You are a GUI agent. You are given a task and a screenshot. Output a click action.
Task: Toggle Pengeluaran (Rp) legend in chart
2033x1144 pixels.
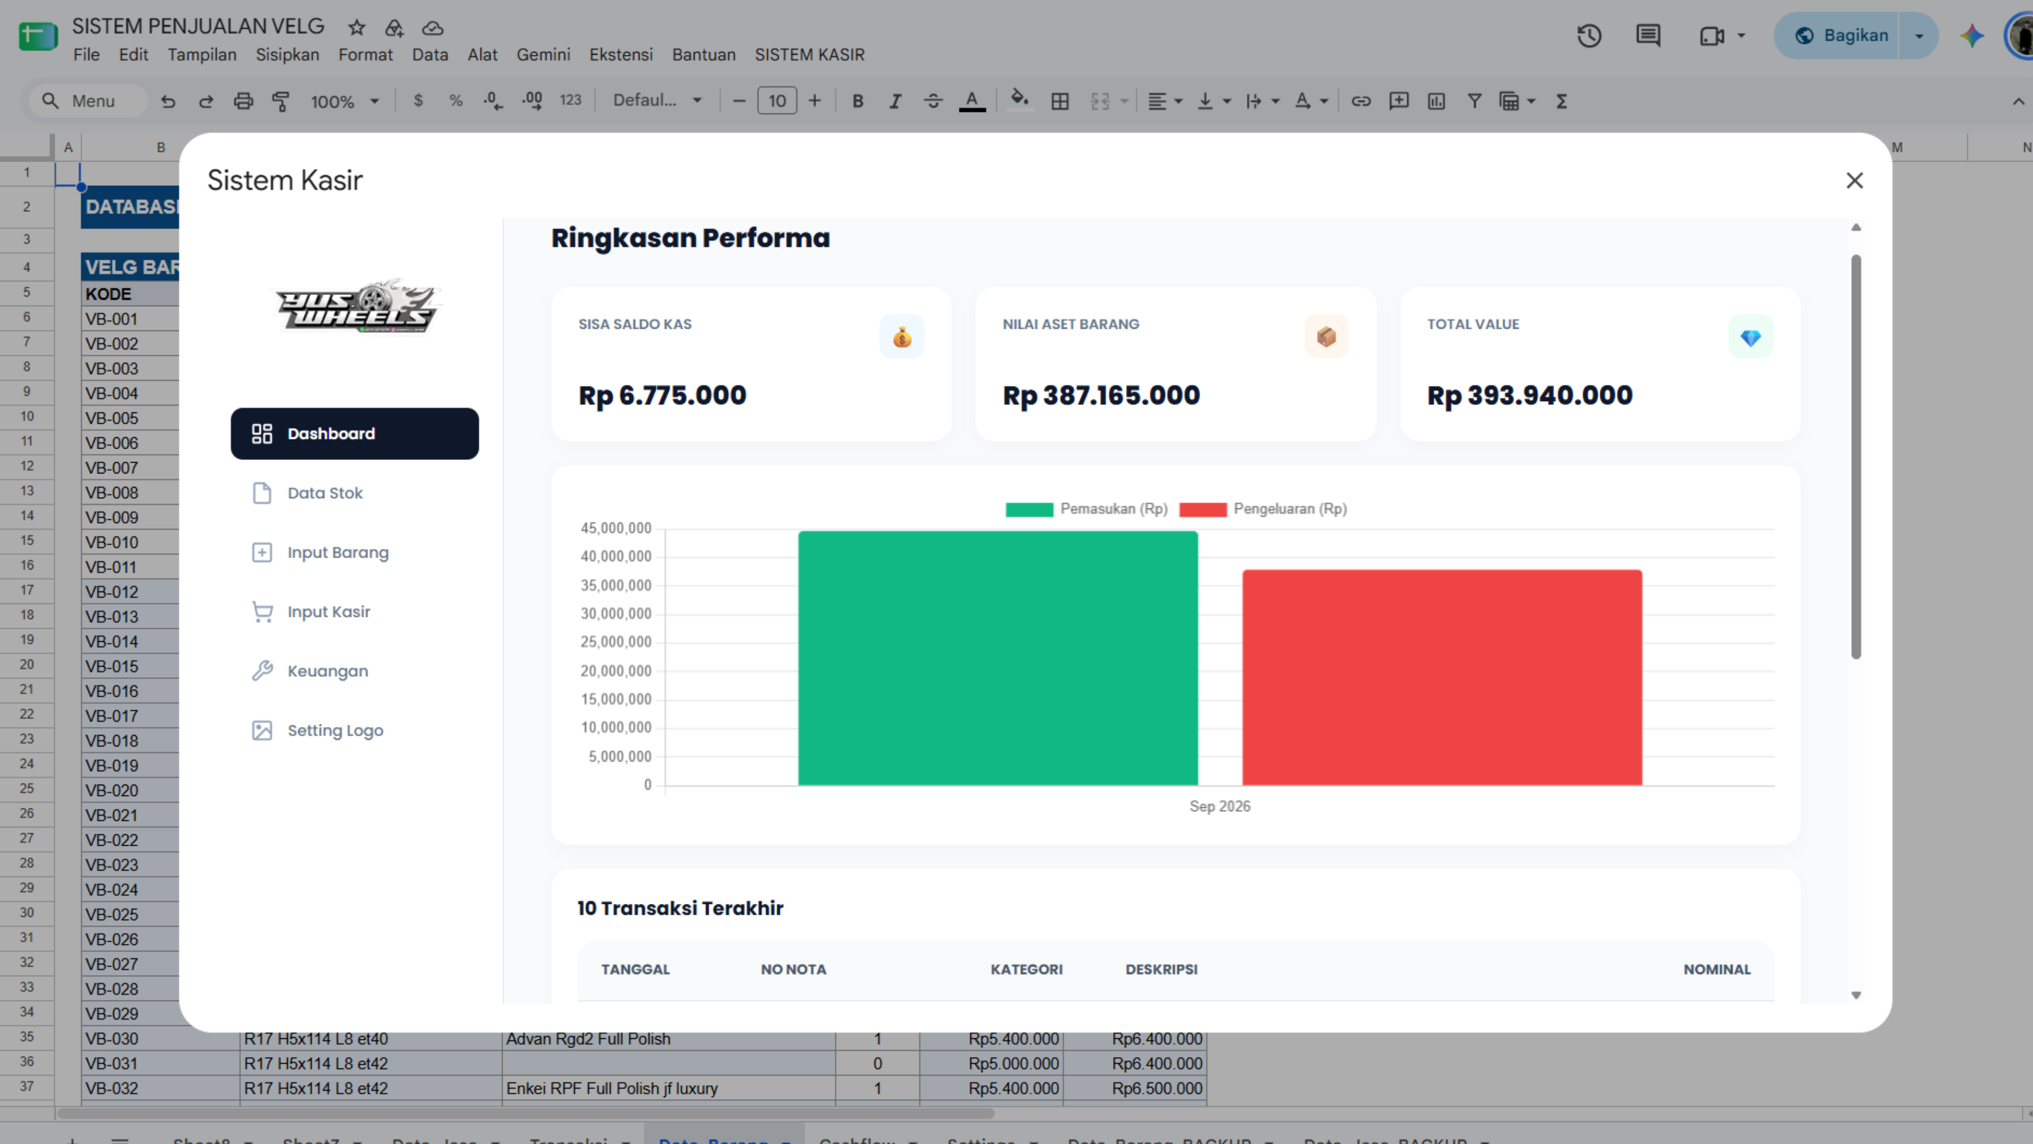[x=1263, y=509]
